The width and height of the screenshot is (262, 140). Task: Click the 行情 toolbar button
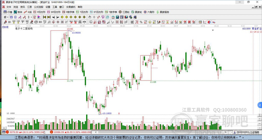pyautogui.click(x=8, y=12)
